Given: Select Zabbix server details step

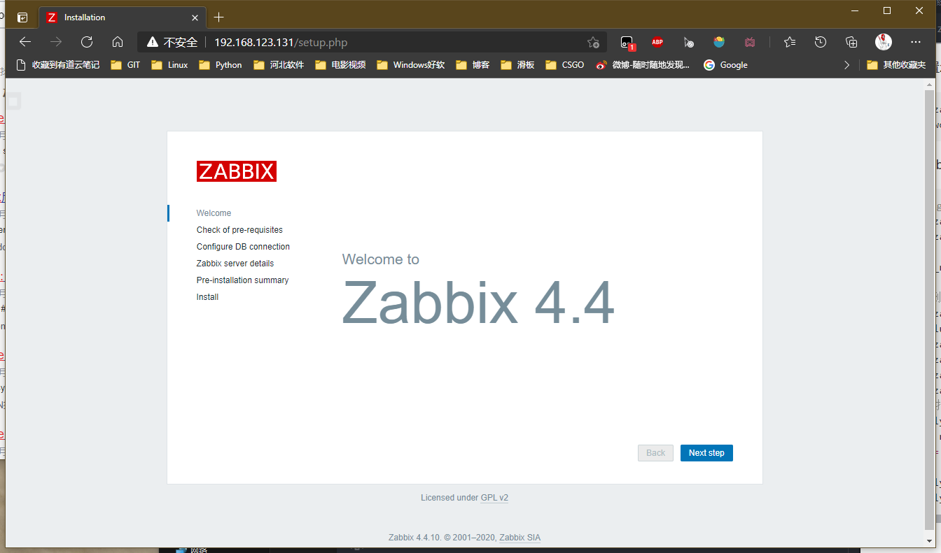Looking at the screenshot, I should (x=235, y=264).
